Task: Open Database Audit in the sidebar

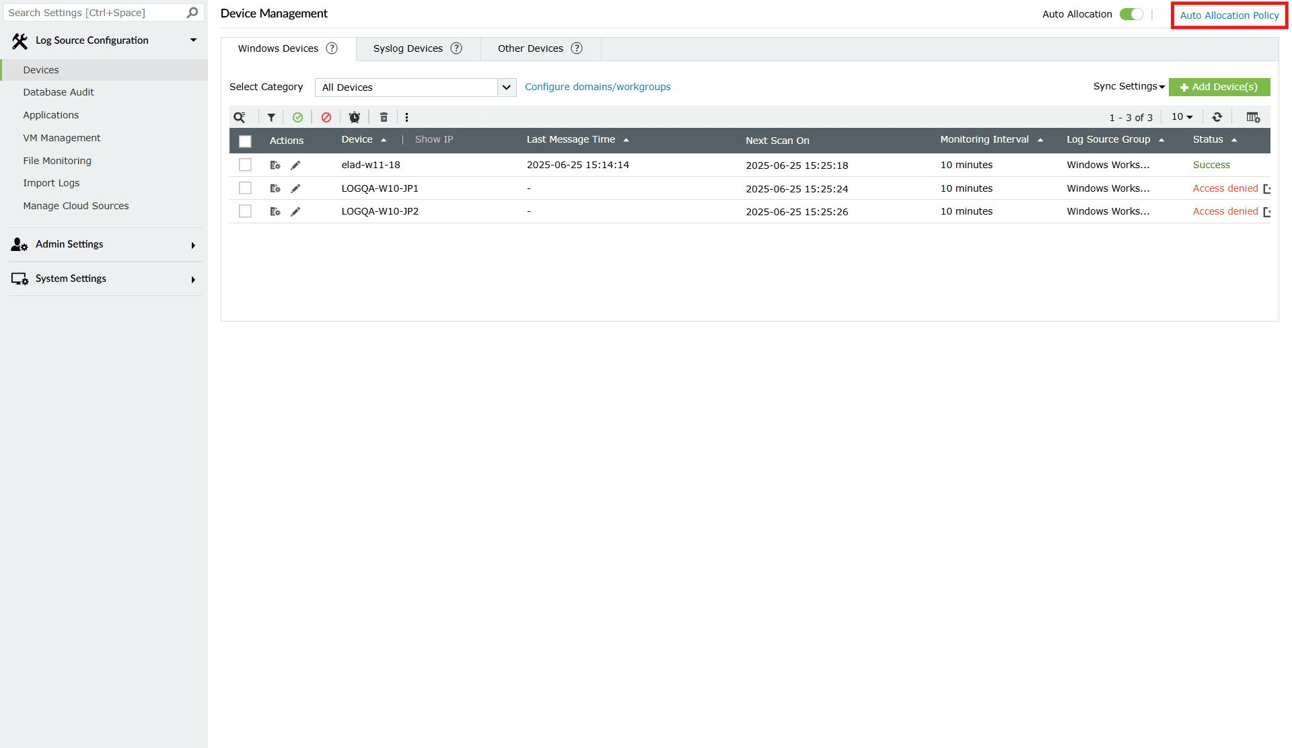Action: click(x=59, y=92)
